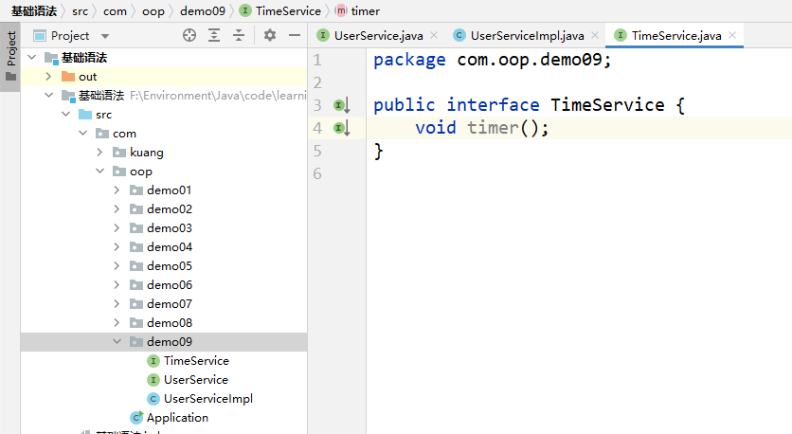Select the out folder in tree

coord(164,77)
